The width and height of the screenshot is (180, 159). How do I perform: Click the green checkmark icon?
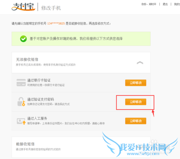(23, 39)
